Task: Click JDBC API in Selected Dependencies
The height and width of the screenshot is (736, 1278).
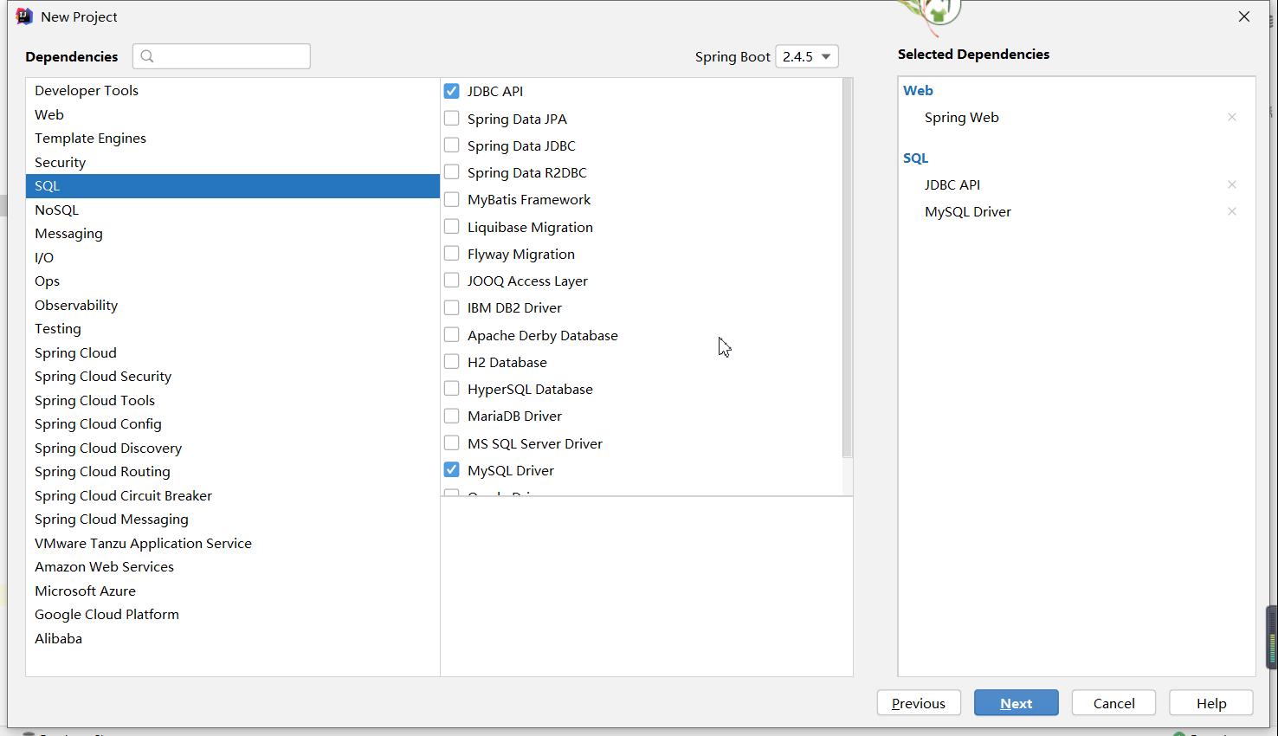Action: (952, 184)
